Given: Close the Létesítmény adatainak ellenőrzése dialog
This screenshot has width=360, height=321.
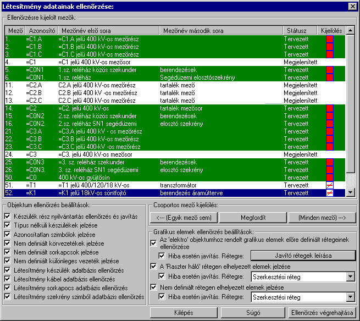Looking at the screenshot, I should (x=352, y=7).
